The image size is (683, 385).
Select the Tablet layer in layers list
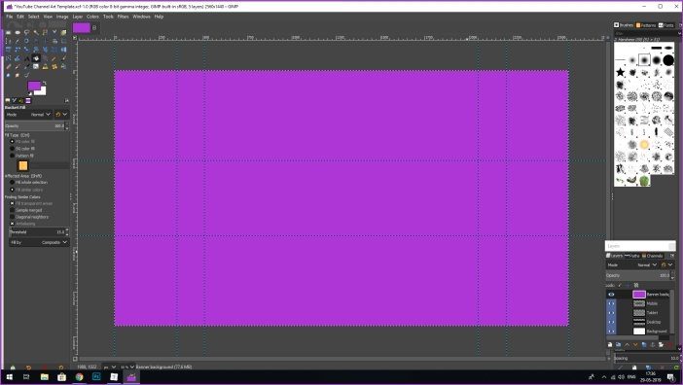[x=639, y=313]
